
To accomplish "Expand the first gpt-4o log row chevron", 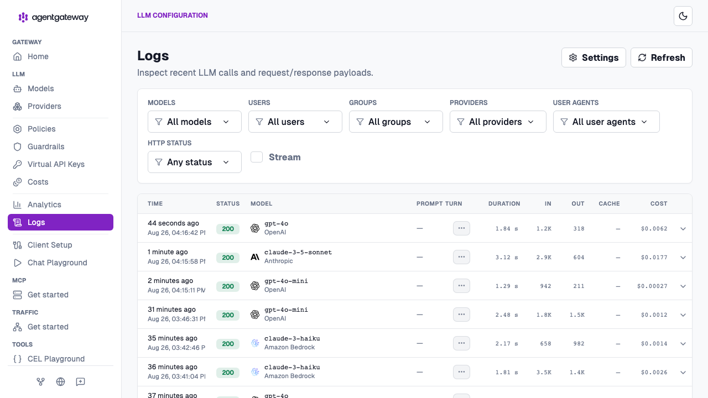I will pos(683,229).
